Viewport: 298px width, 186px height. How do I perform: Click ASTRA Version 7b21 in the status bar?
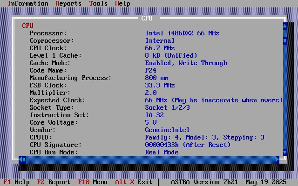tap(205, 182)
